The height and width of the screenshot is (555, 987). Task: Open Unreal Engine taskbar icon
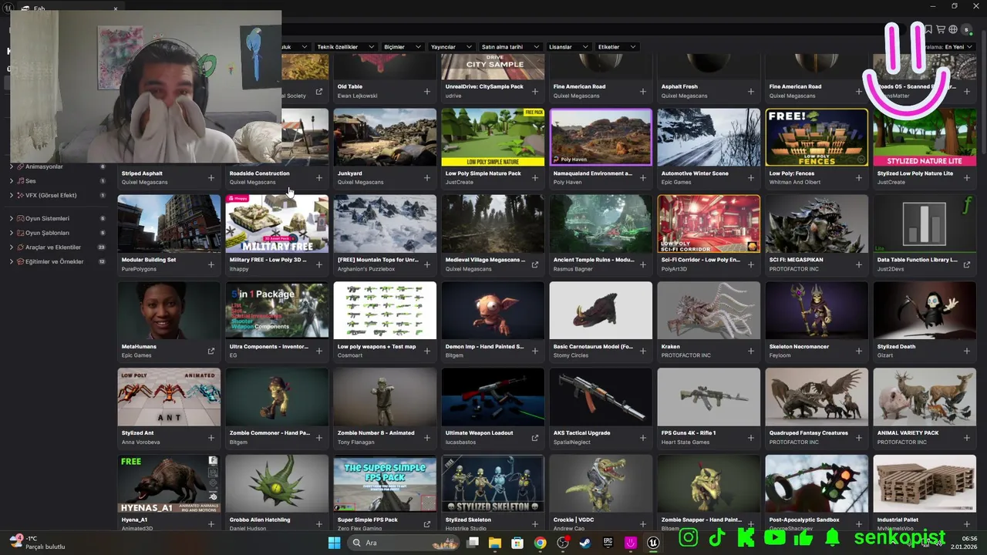(x=654, y=543)
